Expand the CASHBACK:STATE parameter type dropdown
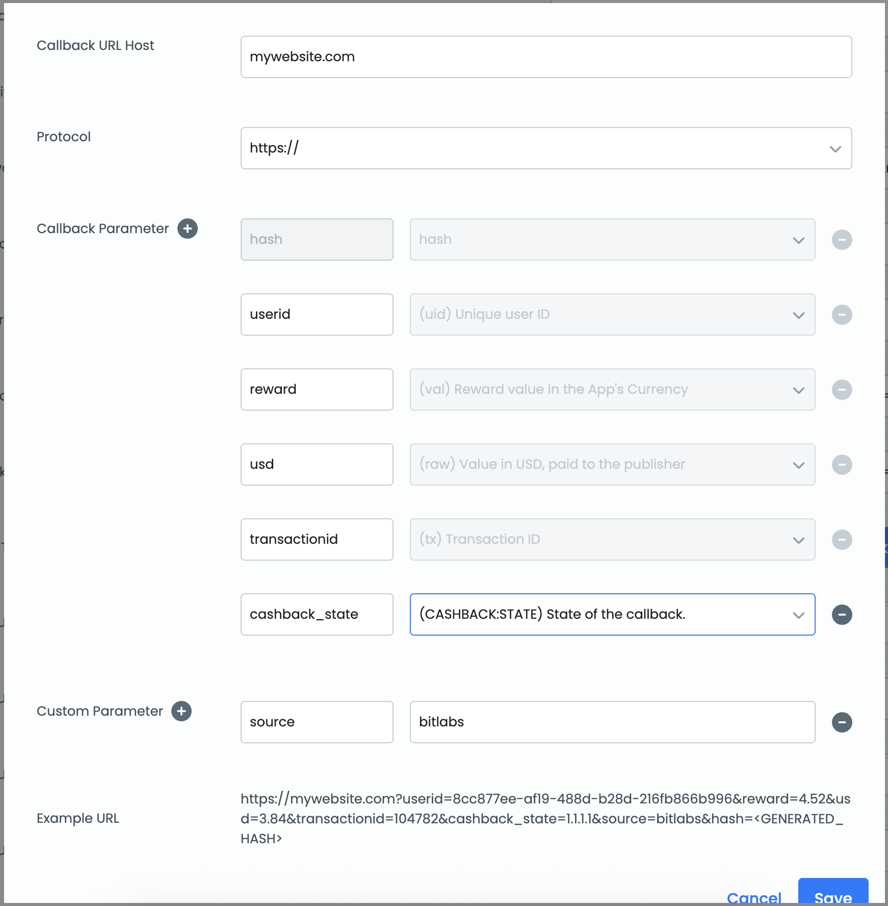Image resolution: width=888 pixels, height=906 pixels. (612, 615)
